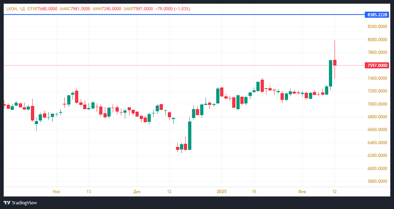This screenshot has width=394, height=209.
Task: Click the 6600.0000 price axis label
Action: click(377, 130)
